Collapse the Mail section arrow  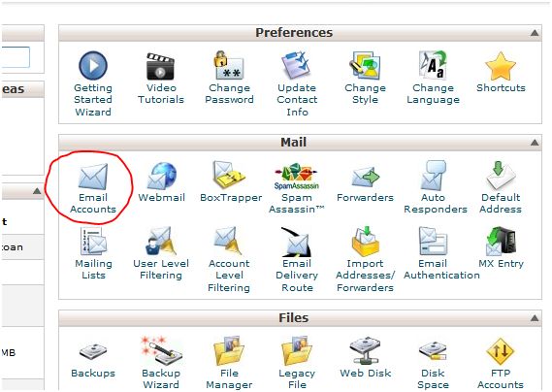pyautogui.click(x=534, y=143)
